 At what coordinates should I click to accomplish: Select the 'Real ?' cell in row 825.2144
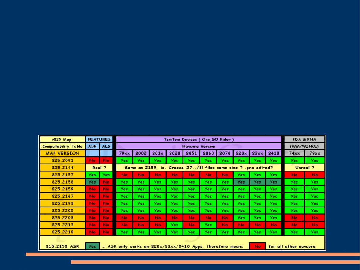point(99,168)
